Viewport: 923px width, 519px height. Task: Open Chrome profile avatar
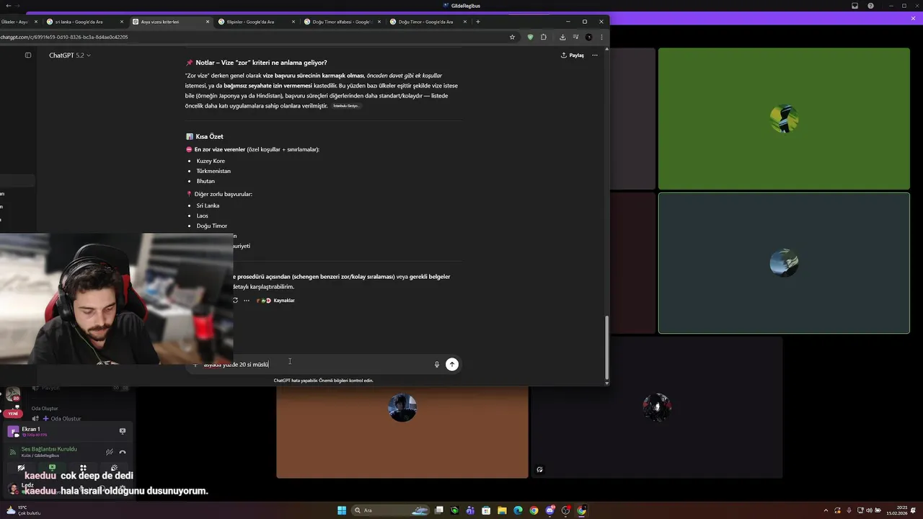tap(588, 37)
